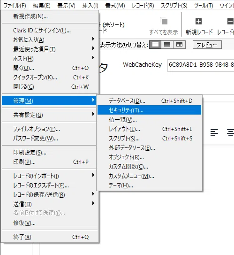The height and width of the screenshot is (255, 234).
Task: Click the align left icon
Action: 214,132
